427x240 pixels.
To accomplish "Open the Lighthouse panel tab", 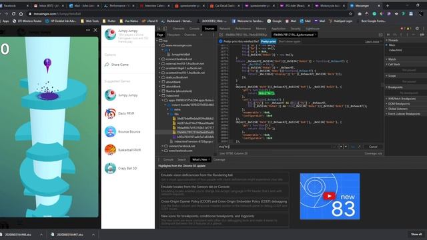I will (312, 29).
